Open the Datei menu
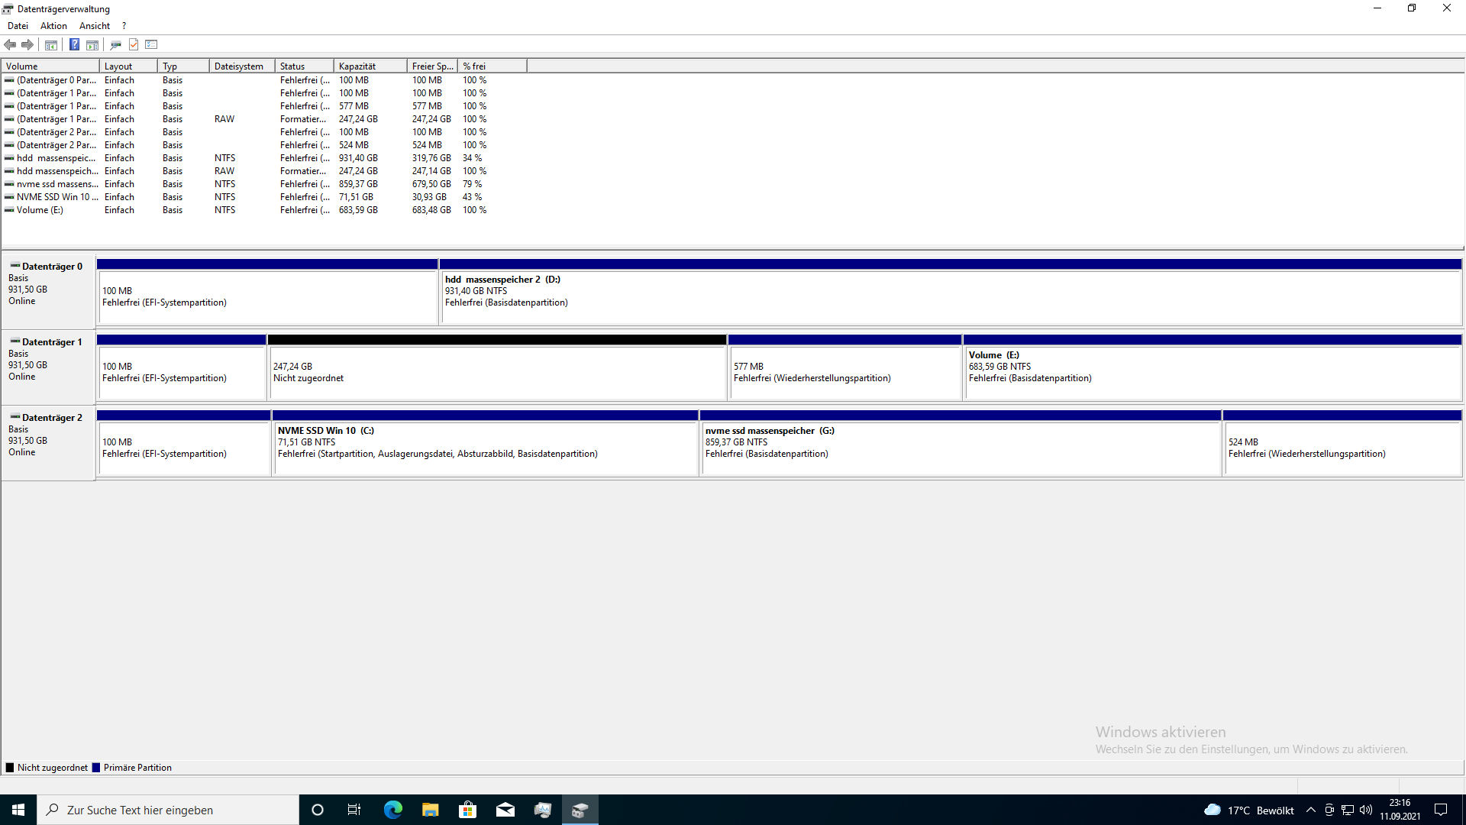The width and height of the screenshot is (1466, 825). click(x=18, y=25)
